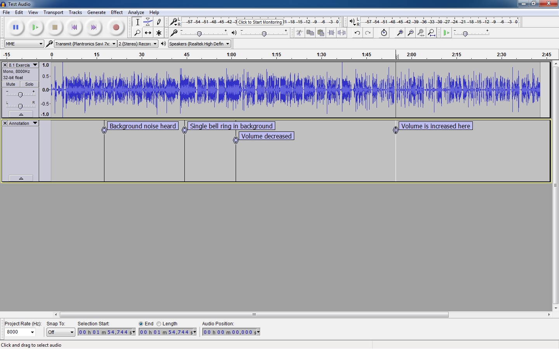Click the Silence audio icon
Screen dimensions: 559x349
[342, 33]
